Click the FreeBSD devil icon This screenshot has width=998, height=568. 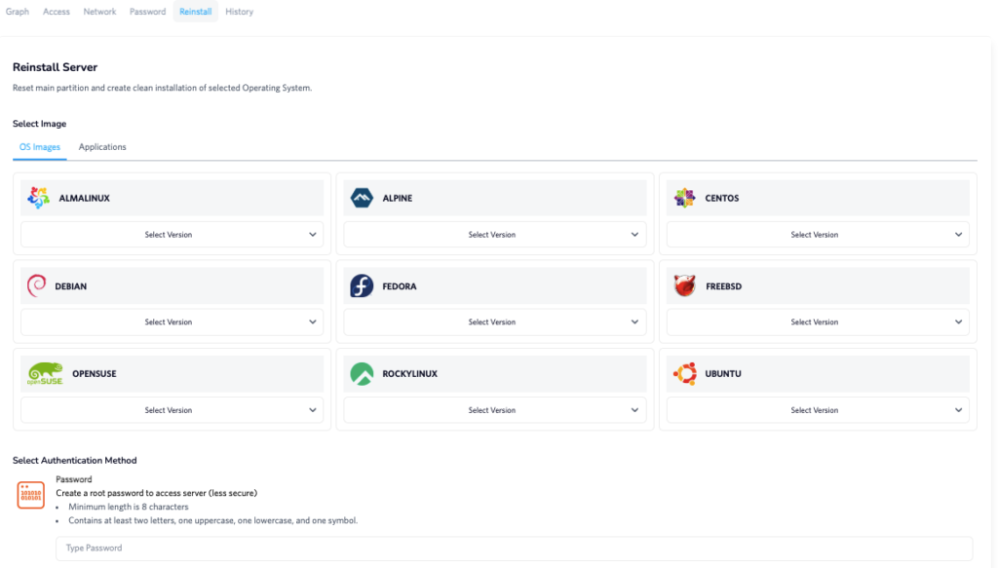[x=682, y=284]
